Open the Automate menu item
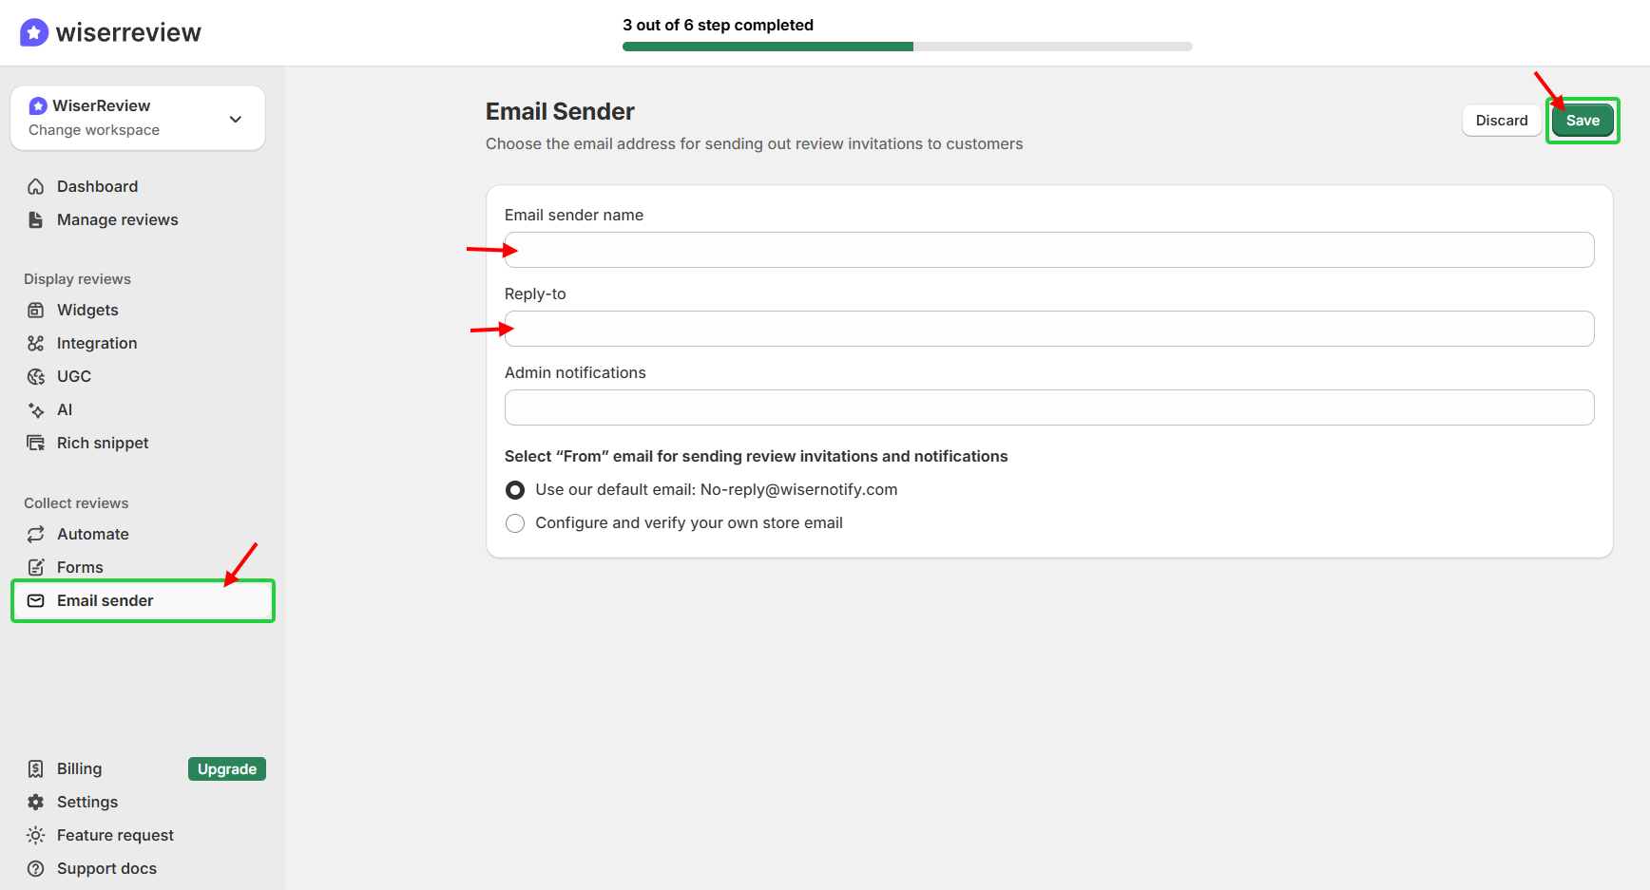The image size is (1650, 890). coord(92,534)
